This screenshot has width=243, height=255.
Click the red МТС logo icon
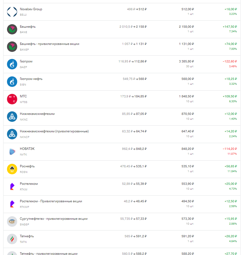point(12,99)
